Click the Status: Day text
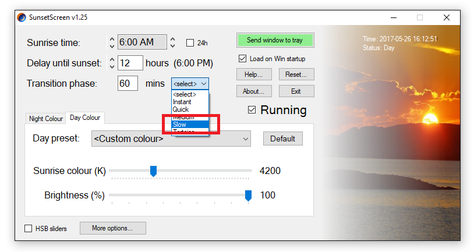 [379, 48]
